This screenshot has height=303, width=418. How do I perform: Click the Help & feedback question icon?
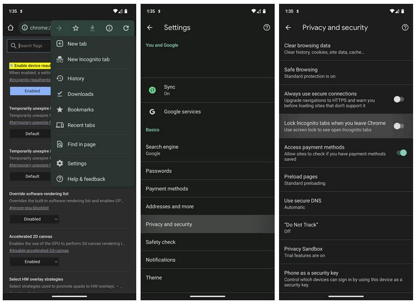coord(60,179)
